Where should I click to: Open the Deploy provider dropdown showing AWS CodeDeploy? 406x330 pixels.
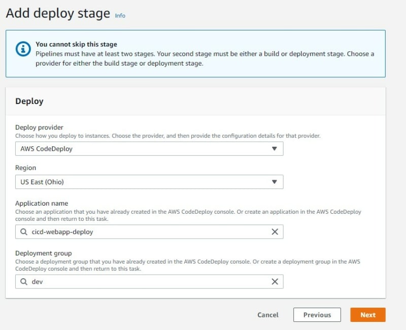click(x=149, y=149)
